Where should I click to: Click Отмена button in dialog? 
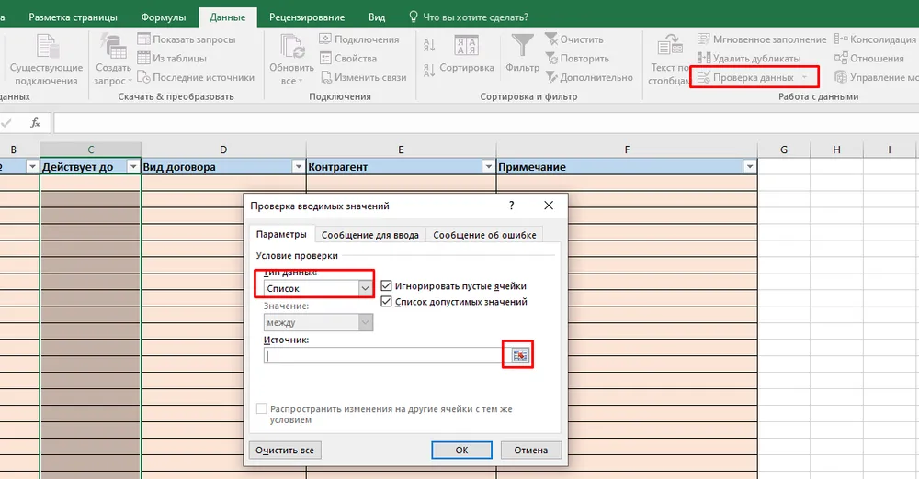point(531,450)
